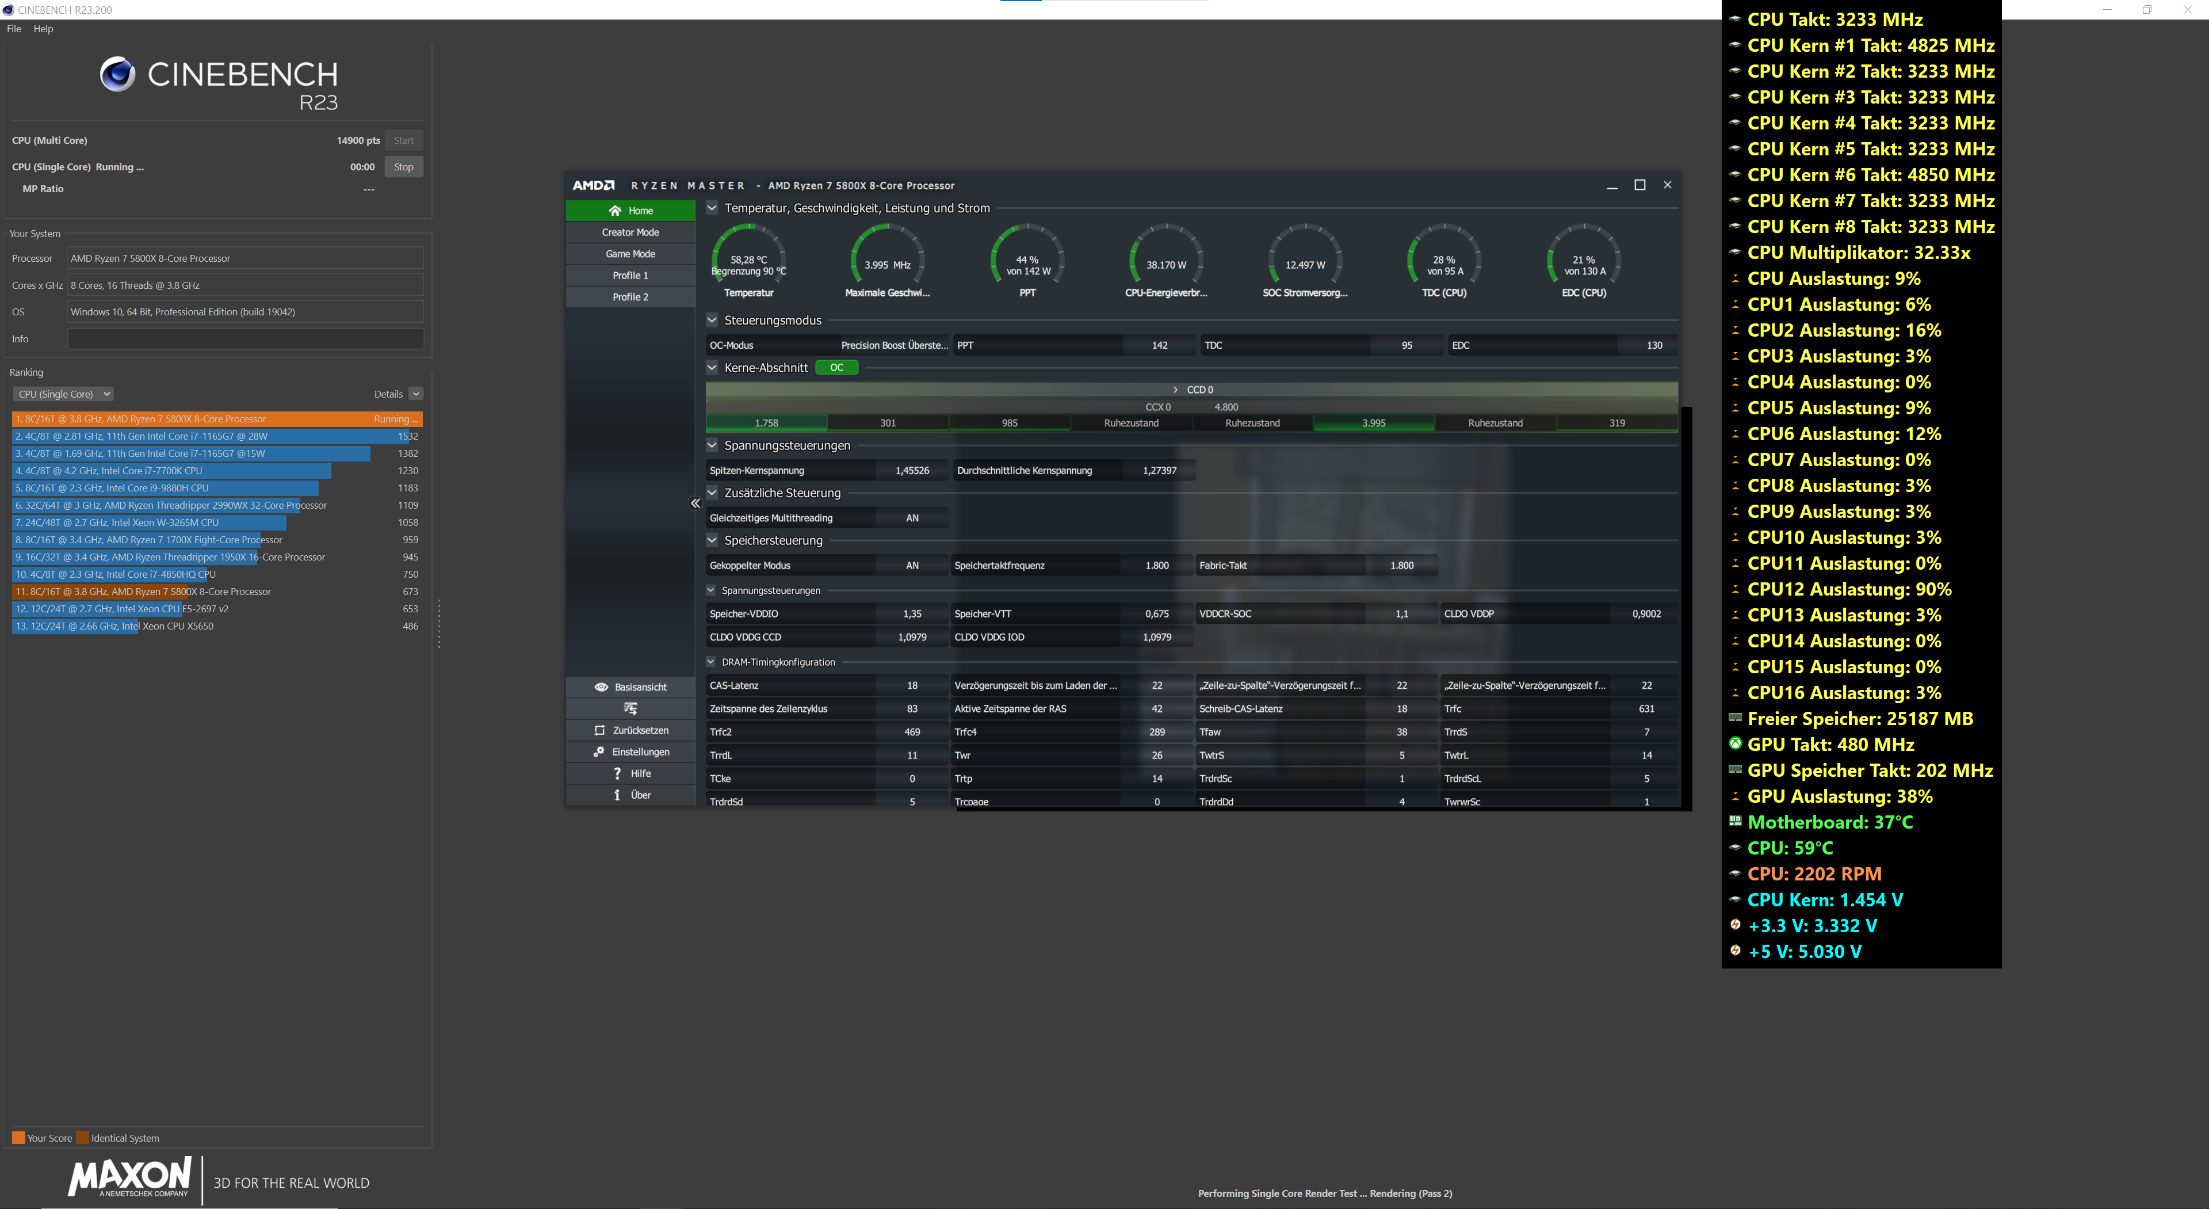2209x1209 pixels.
Task: Click the orange Your Score color swatch
Action: click(18, 1138)
